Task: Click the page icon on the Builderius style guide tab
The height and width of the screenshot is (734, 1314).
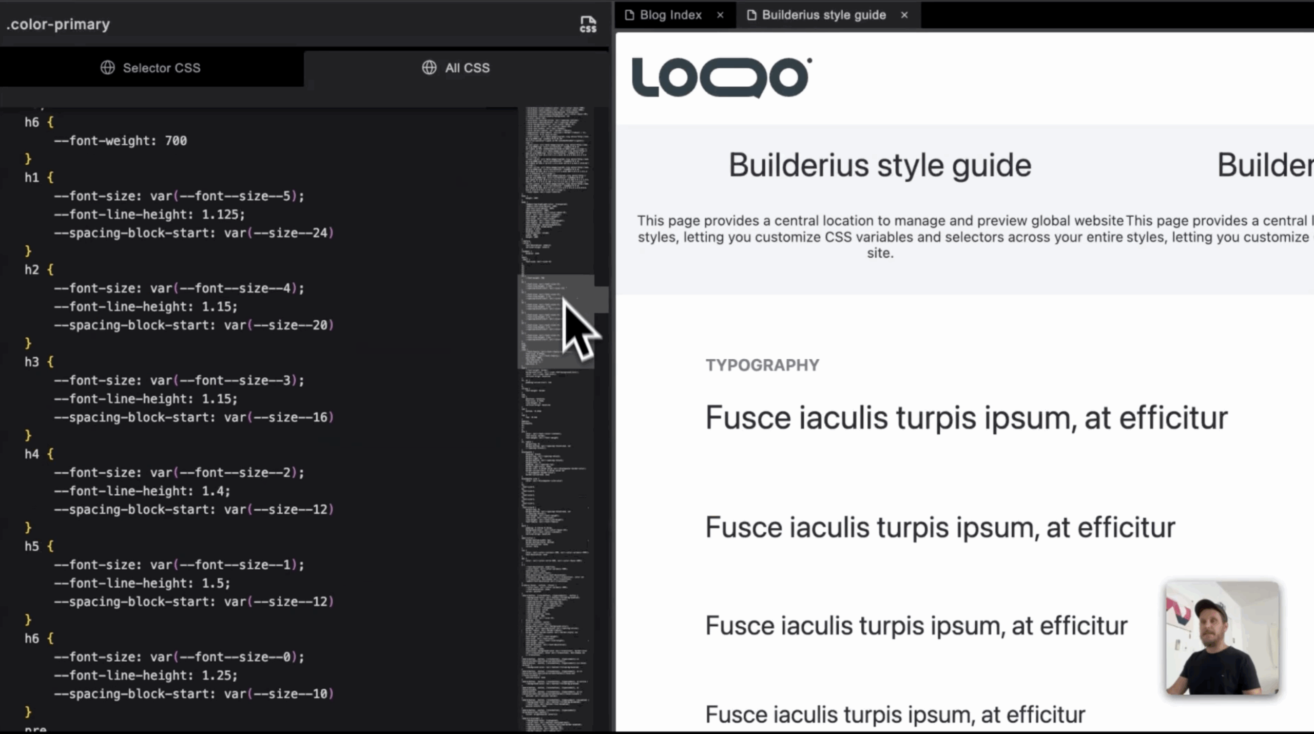Action: point(751,15)
